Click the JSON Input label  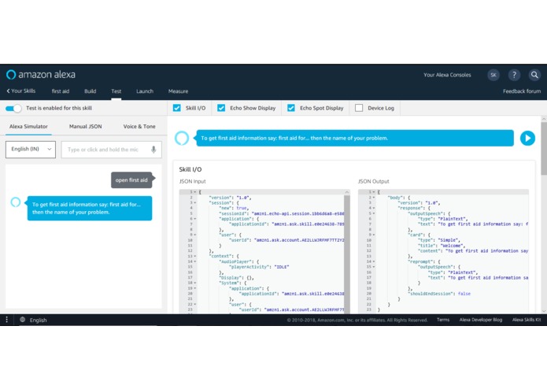192,181
